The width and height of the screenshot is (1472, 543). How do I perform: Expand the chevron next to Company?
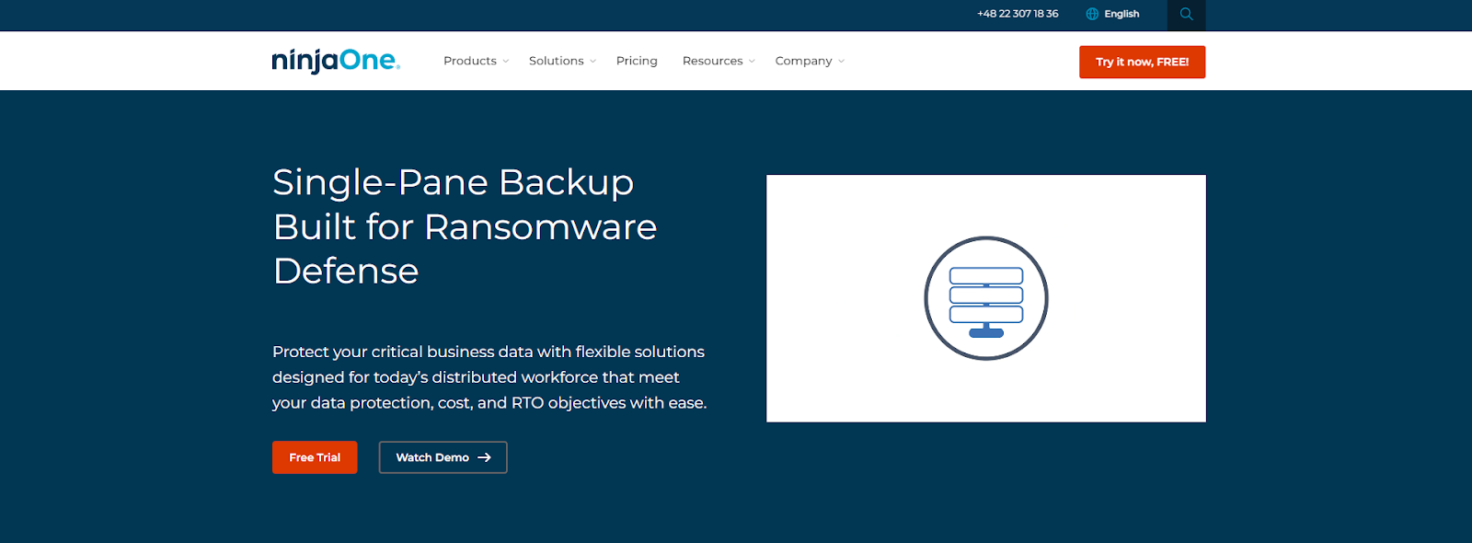tap(841, 62)
